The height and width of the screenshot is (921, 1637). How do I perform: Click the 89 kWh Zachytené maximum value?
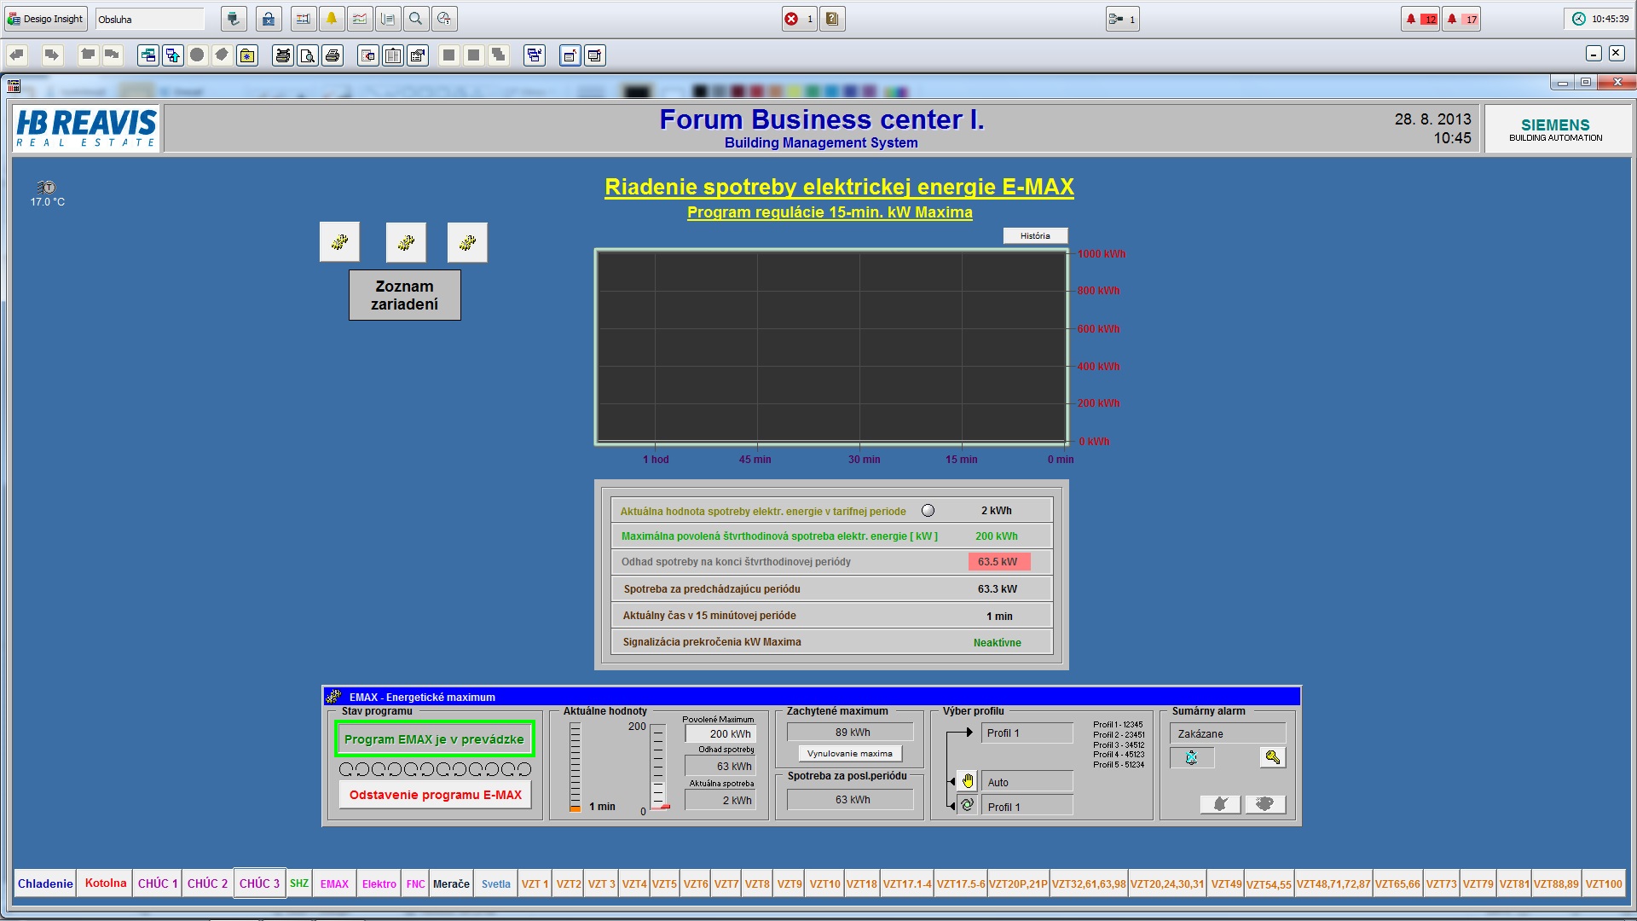(x=850, y=733)
